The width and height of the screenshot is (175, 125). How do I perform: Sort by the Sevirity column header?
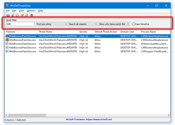click(x=86, y=32)
